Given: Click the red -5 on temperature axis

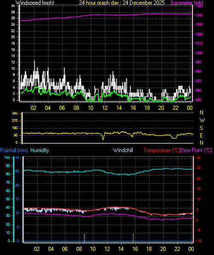Looking at the screenshot, I should [x=198, y=231].
